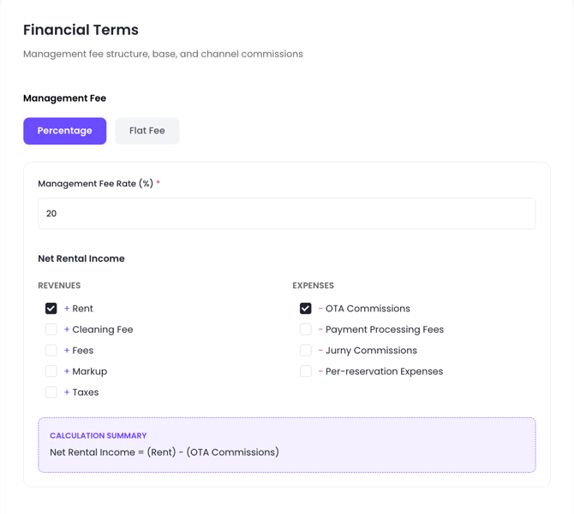
Task: Tick the Per-reservation Expenses checkbox
Action: (x=305, y=371)
